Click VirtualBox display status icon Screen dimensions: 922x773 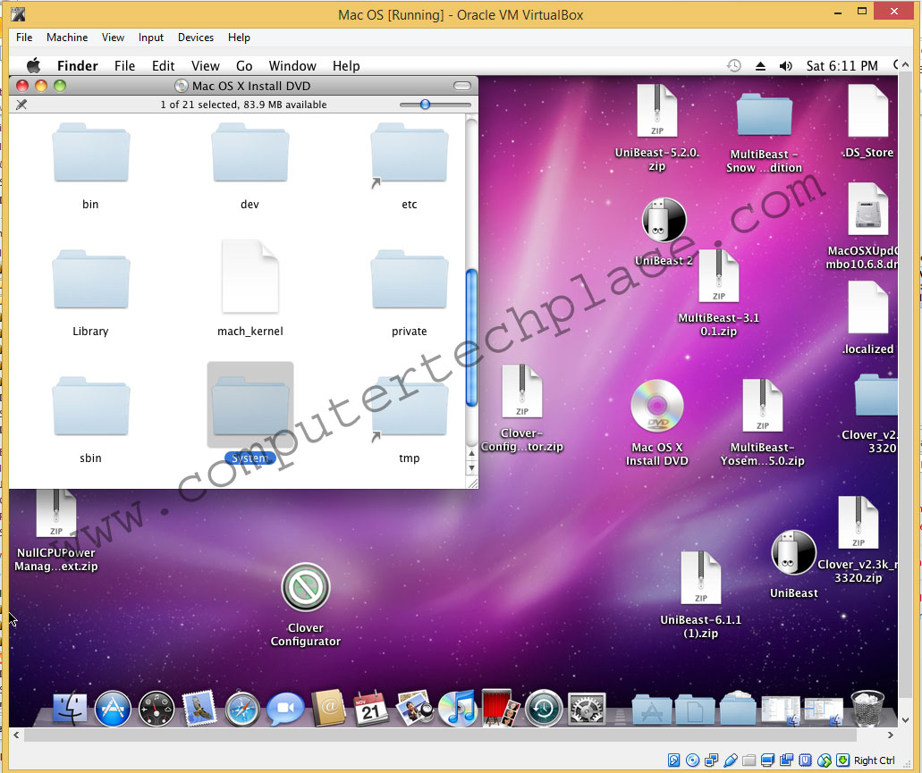tap(768, 760)
